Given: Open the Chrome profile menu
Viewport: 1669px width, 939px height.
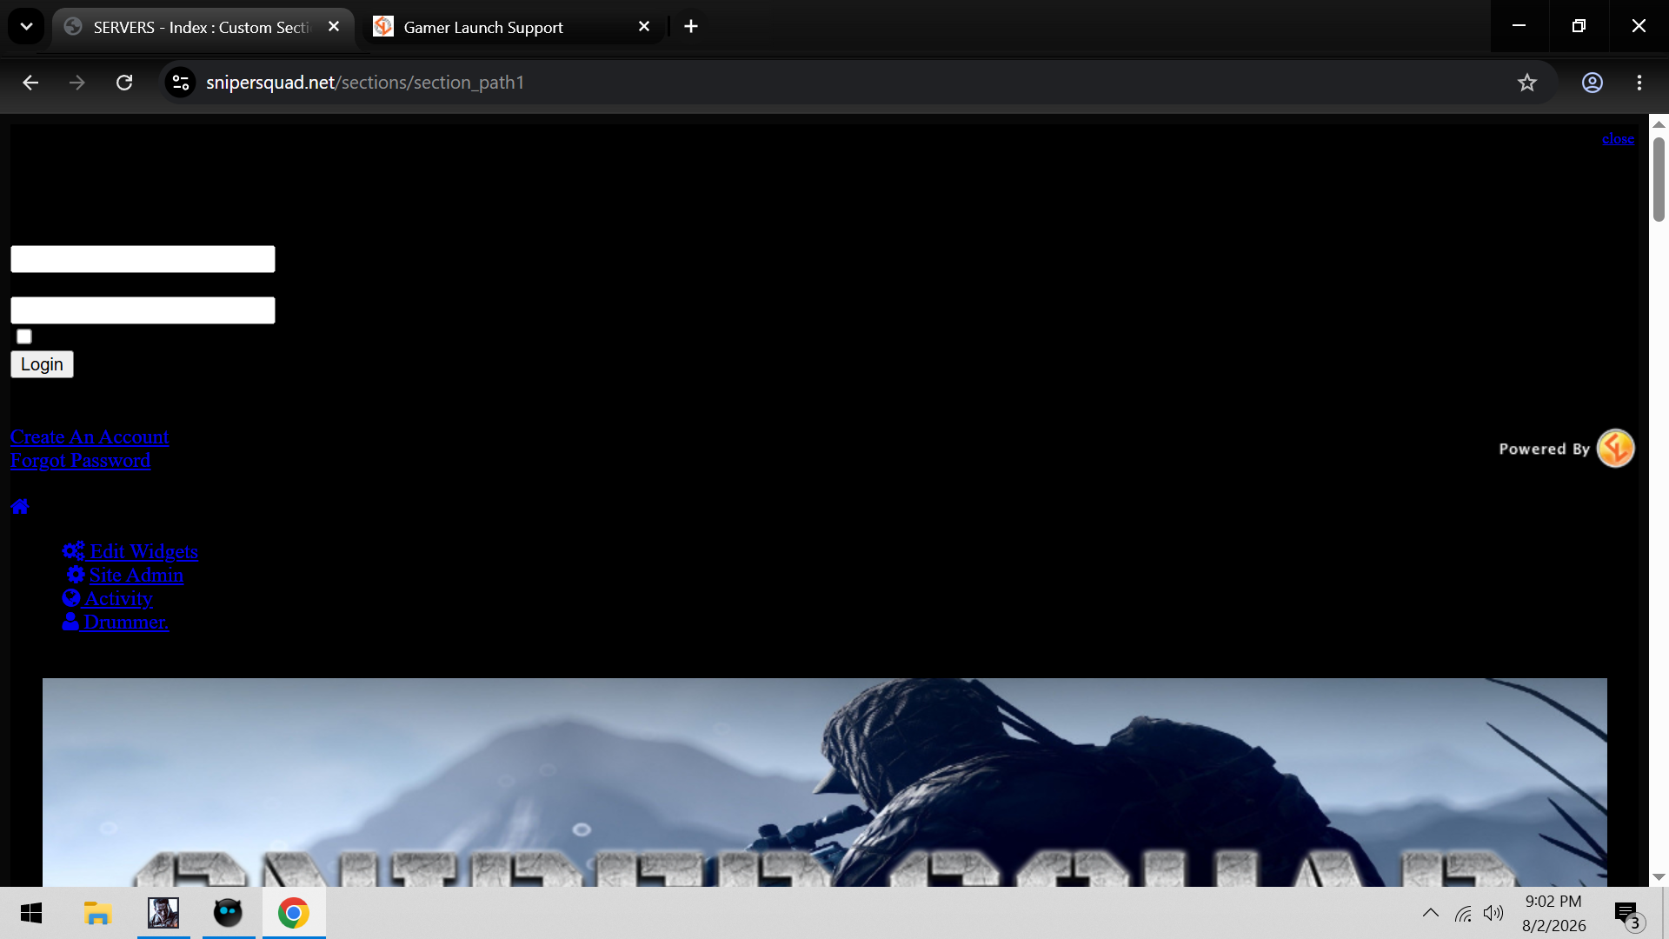Looking at the screenshot, I should (x=1593, y=83).
